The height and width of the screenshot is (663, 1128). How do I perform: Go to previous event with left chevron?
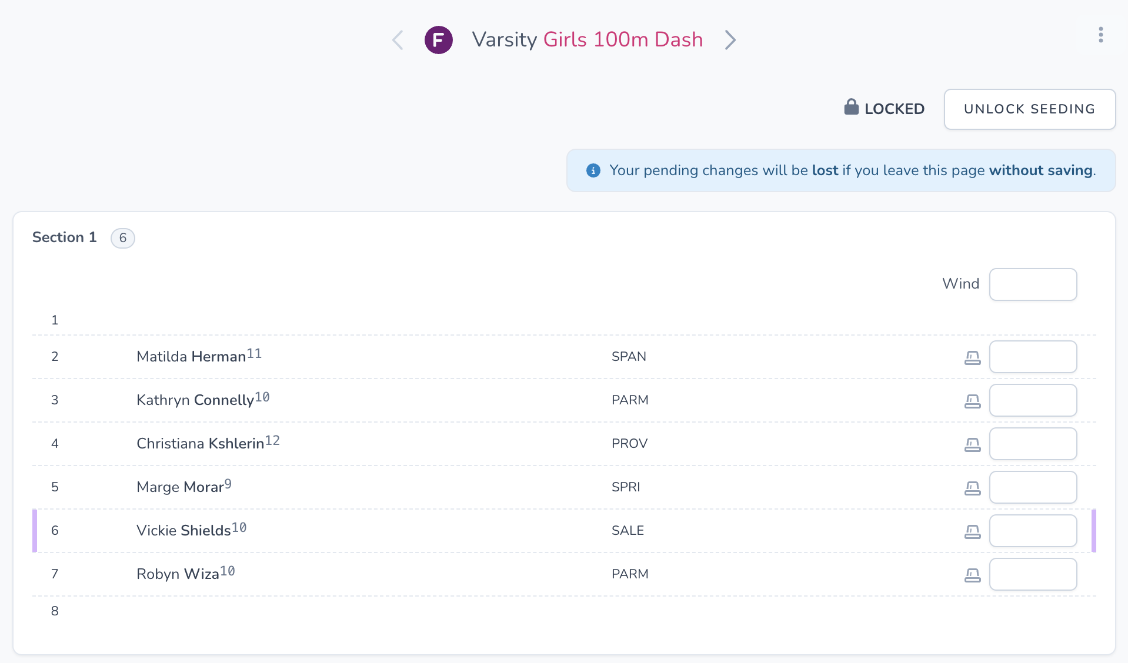(398, 40)
